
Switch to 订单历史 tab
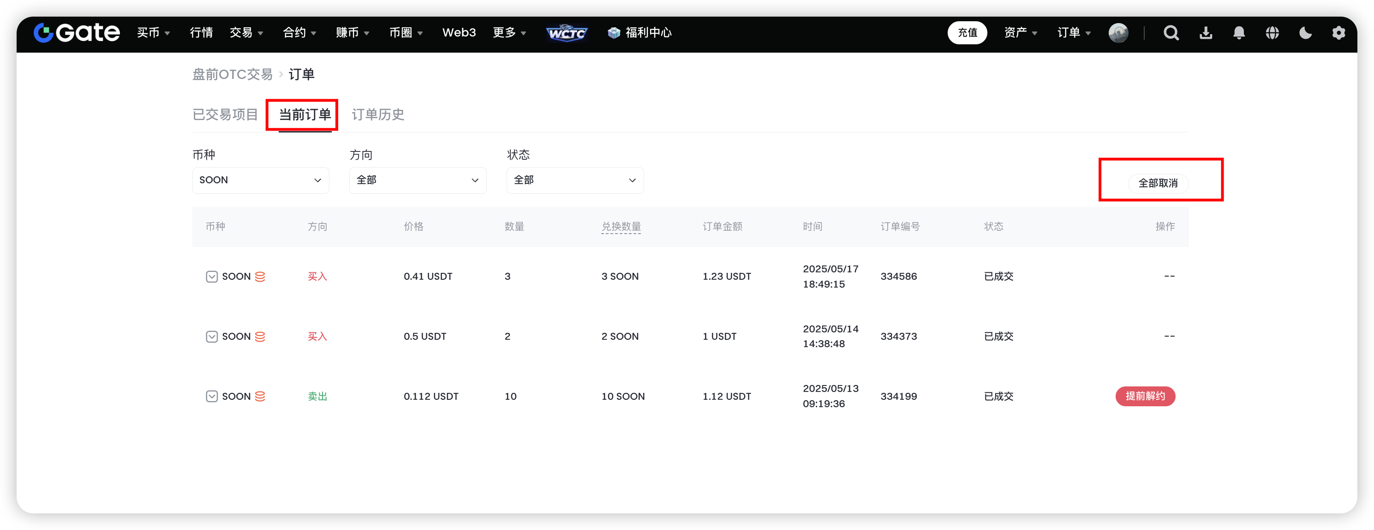click(377, 115)
